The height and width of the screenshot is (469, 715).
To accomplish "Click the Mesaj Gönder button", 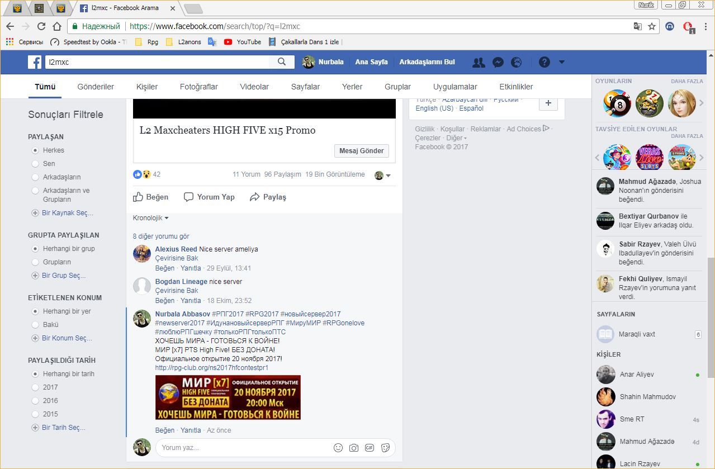I will [362, 151].
